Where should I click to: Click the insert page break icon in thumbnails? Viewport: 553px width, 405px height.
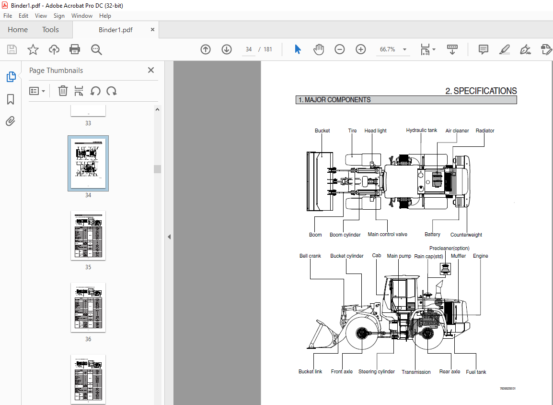[x=79, y=91]
